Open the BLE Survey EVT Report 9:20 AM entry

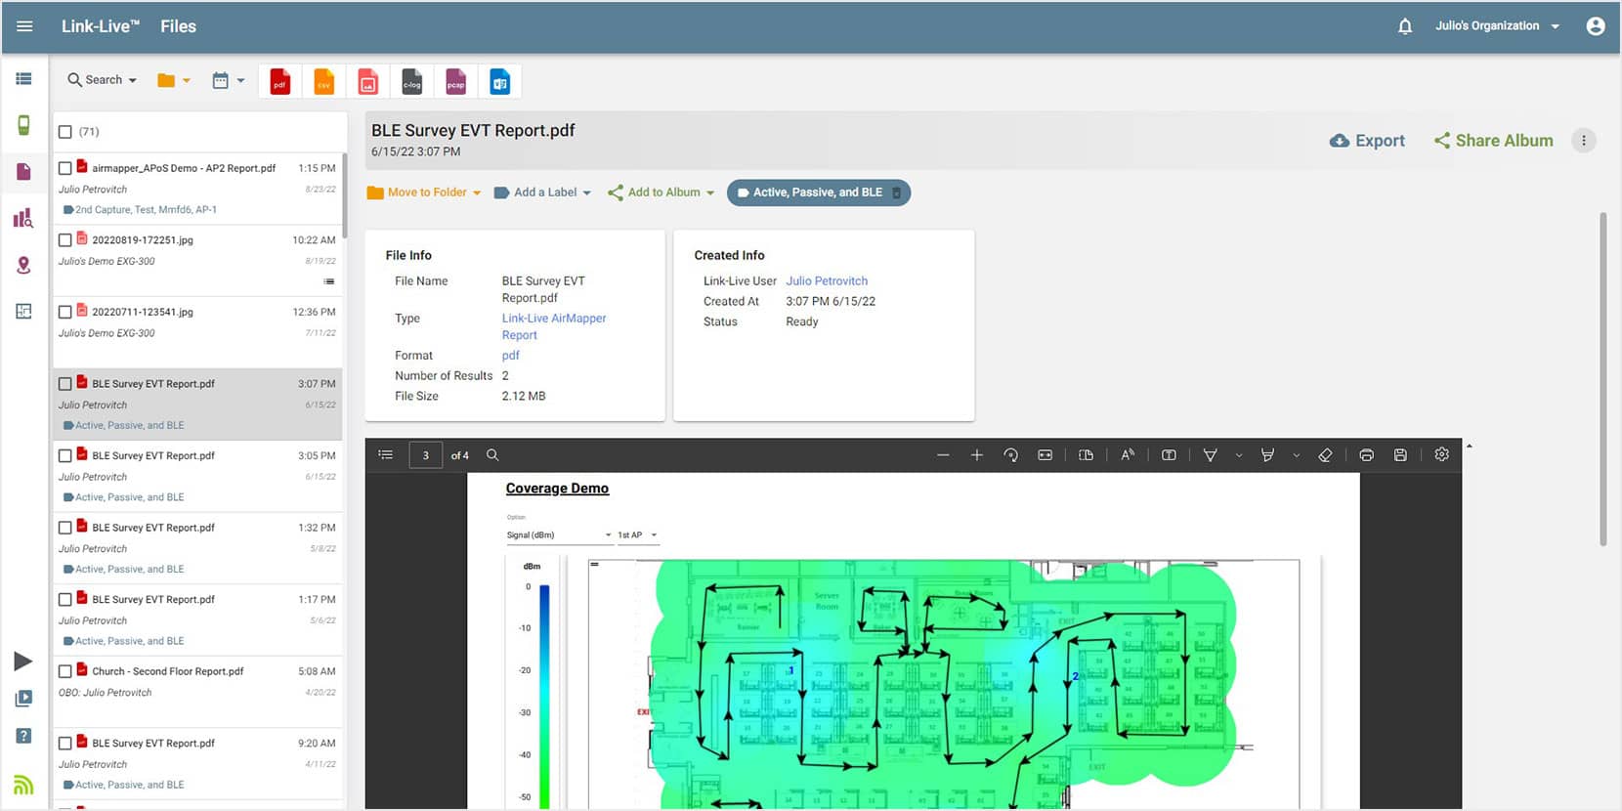click(x=197, y=764)
